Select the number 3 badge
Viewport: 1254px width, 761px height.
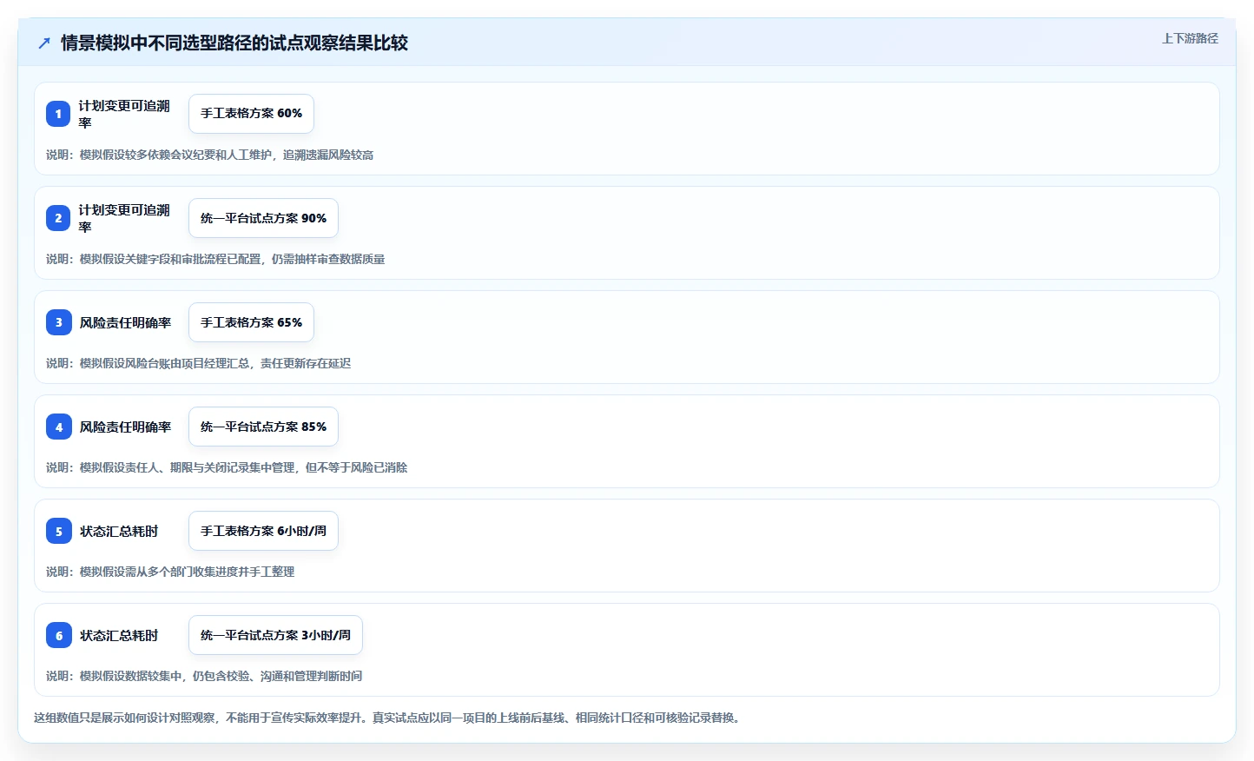point(58,322)
